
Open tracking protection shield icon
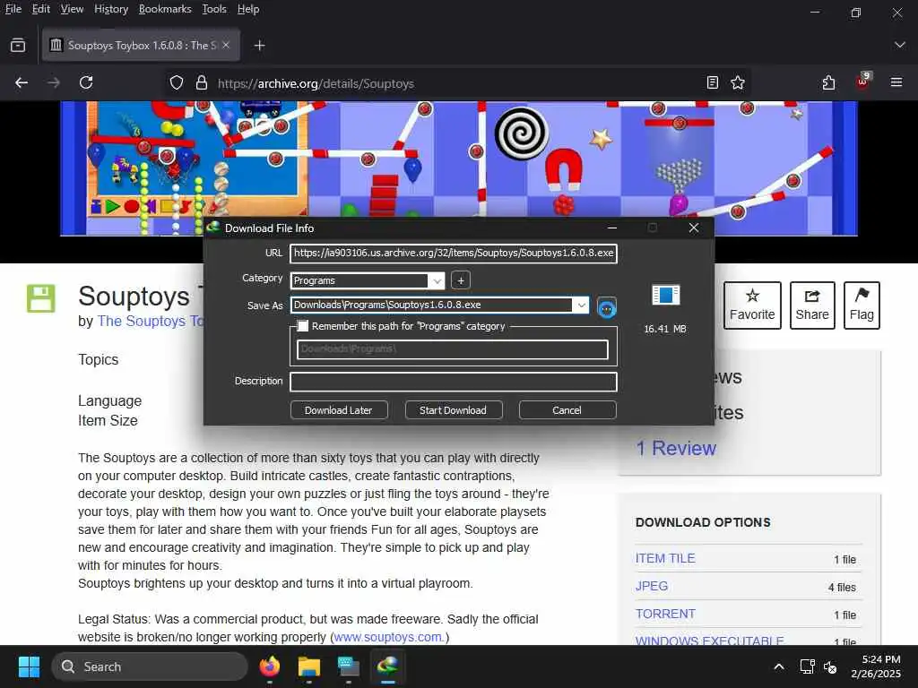(177, 83)
